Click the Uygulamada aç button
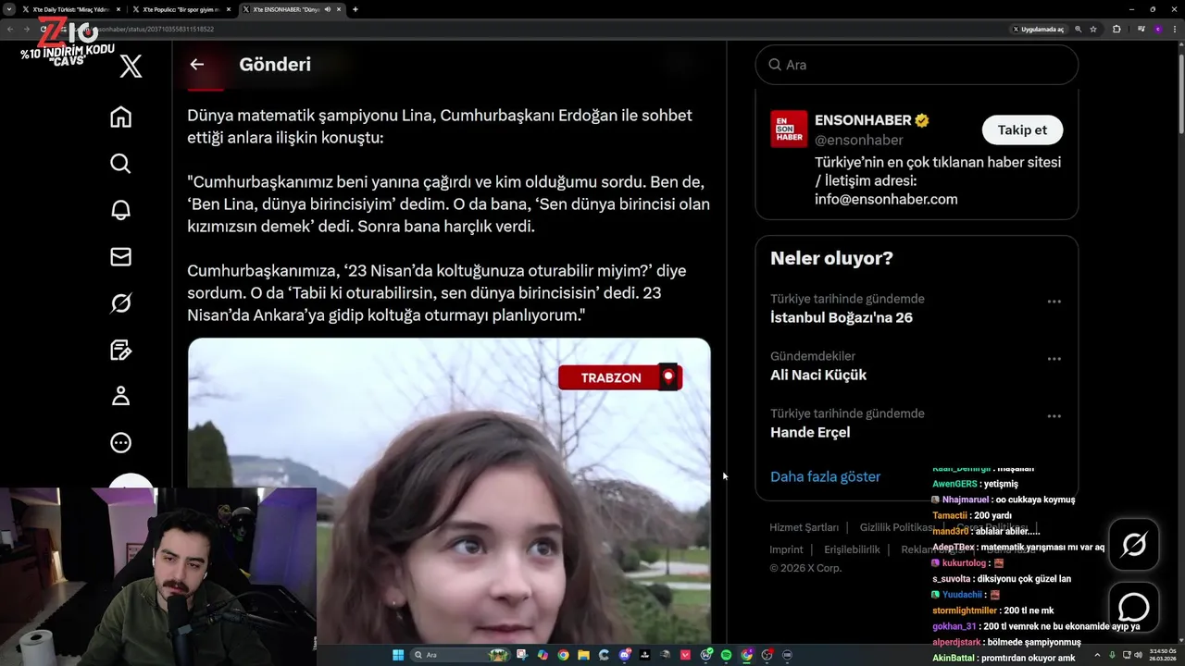The image size is (1185, 666). (1037, 29)
